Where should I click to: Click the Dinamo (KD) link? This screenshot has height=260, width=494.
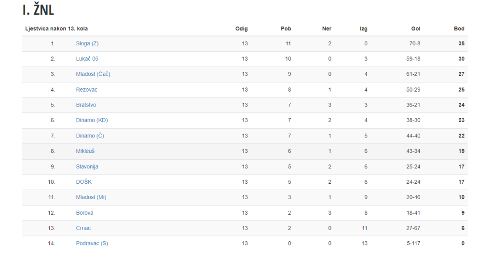[92, 121]
